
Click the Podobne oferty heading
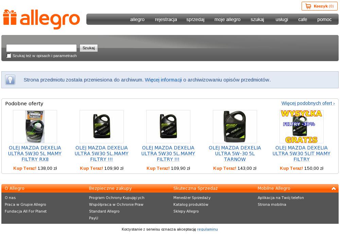pyautogui.click(x=24, y=104)
